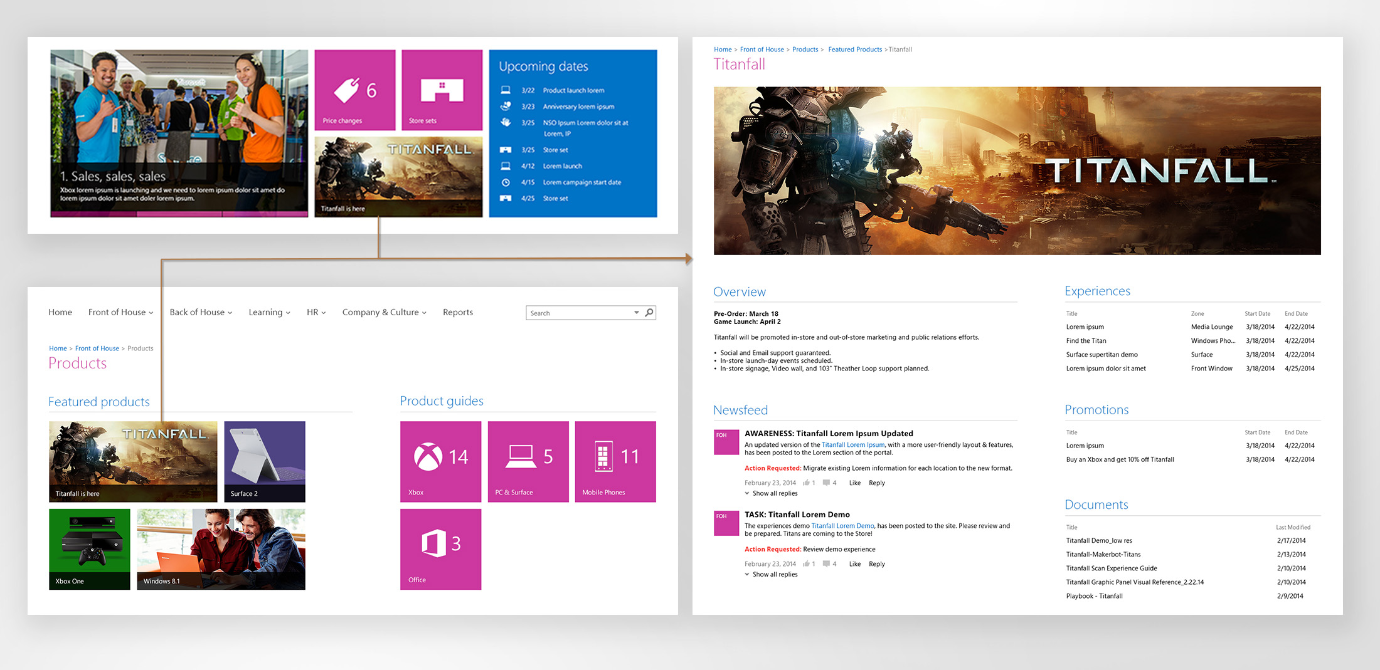Click FOH badge on AWARENESS post
This screenshot has width=1380, height=670.
pos(726,442)
